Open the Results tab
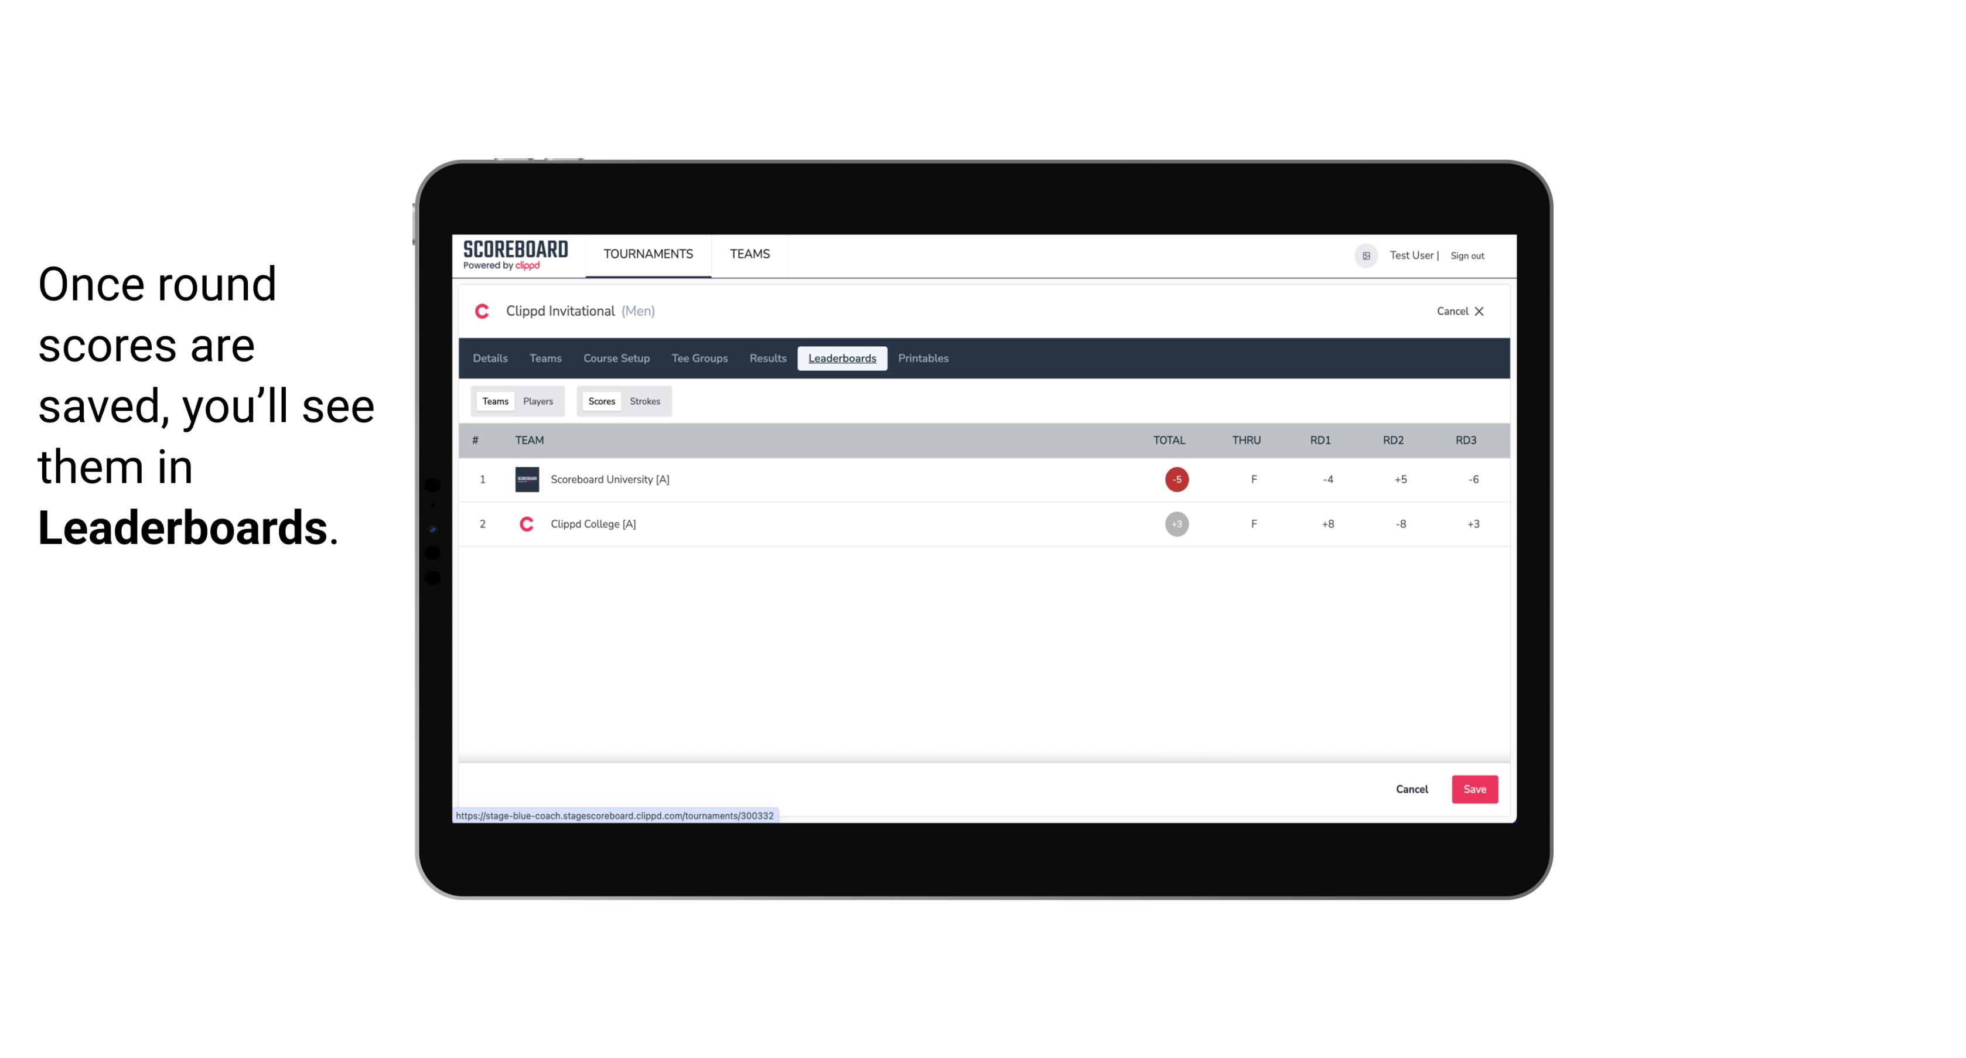 [x=766, y=359]
